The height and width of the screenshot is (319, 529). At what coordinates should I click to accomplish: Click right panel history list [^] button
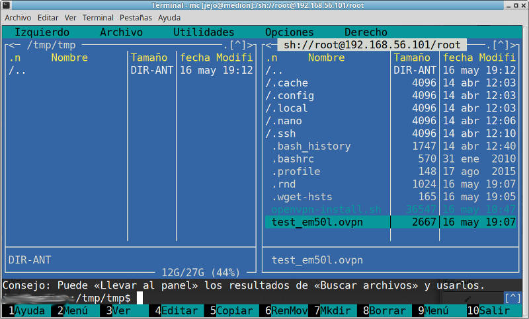pyautogui.click(x=501, y=45)
